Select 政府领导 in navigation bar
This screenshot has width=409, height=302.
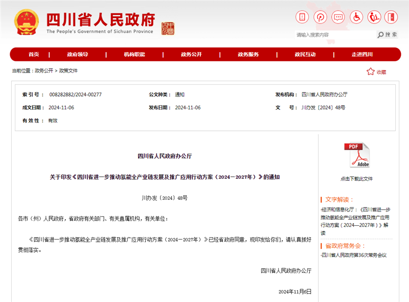click(78, 55)
